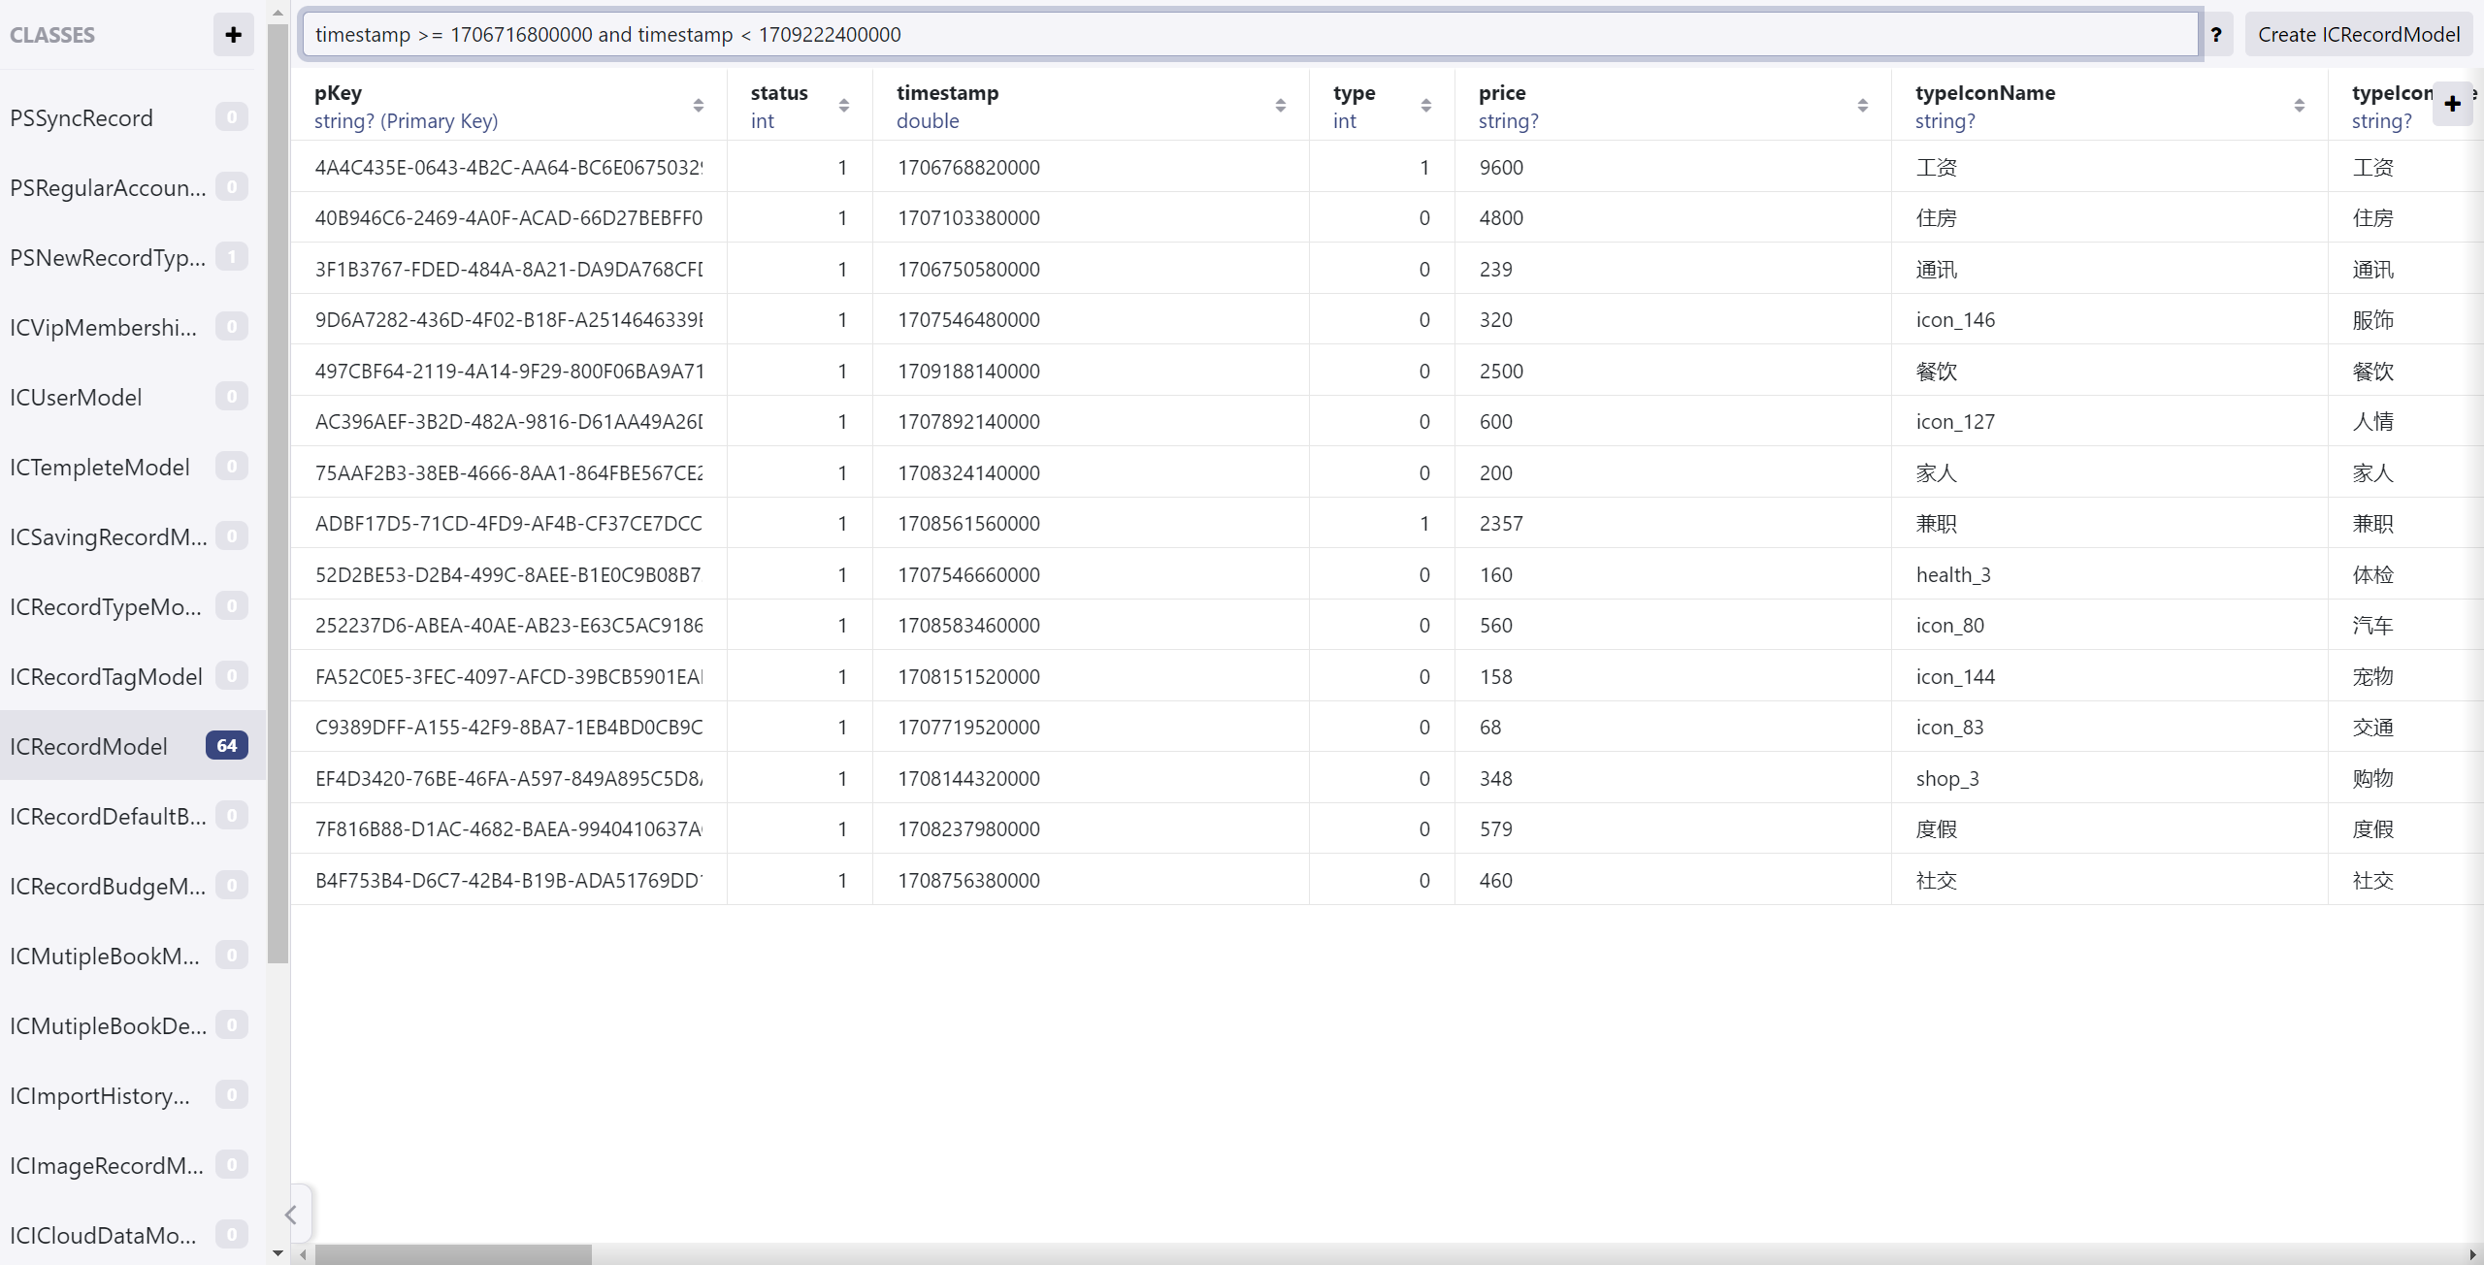Open the PSSyncRecord class
This screenshot has width=2484, height=1265.
pyautogui.click(x=82, y=118)
